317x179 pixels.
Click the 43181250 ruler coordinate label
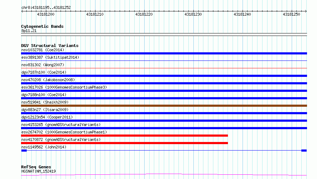(x=291, y=14)
